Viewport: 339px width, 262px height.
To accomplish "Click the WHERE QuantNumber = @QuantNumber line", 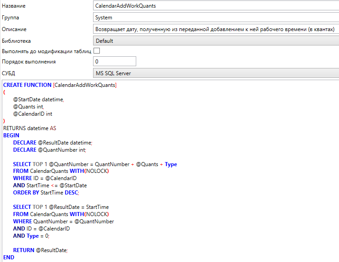I will pos(63,221).
